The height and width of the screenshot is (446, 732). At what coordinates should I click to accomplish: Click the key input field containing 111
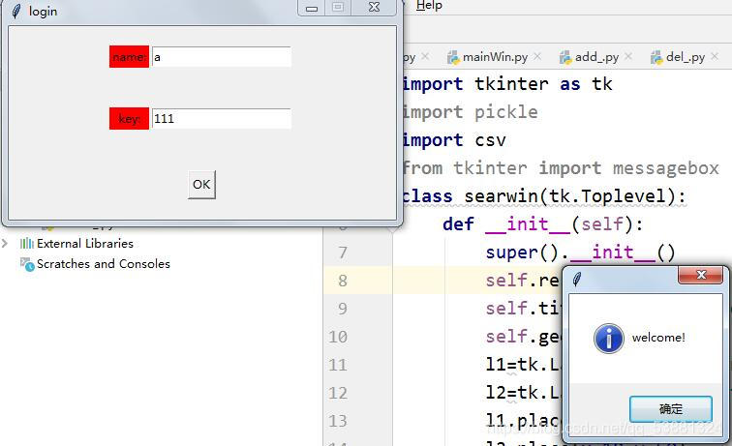point(222,118)
